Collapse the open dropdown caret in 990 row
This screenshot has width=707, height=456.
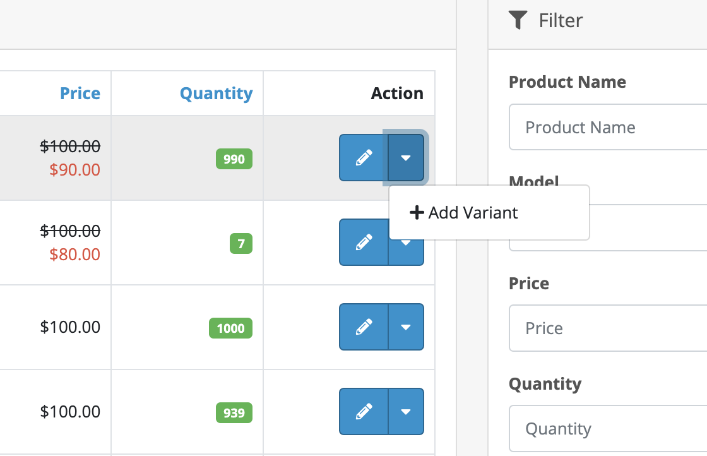406,157
